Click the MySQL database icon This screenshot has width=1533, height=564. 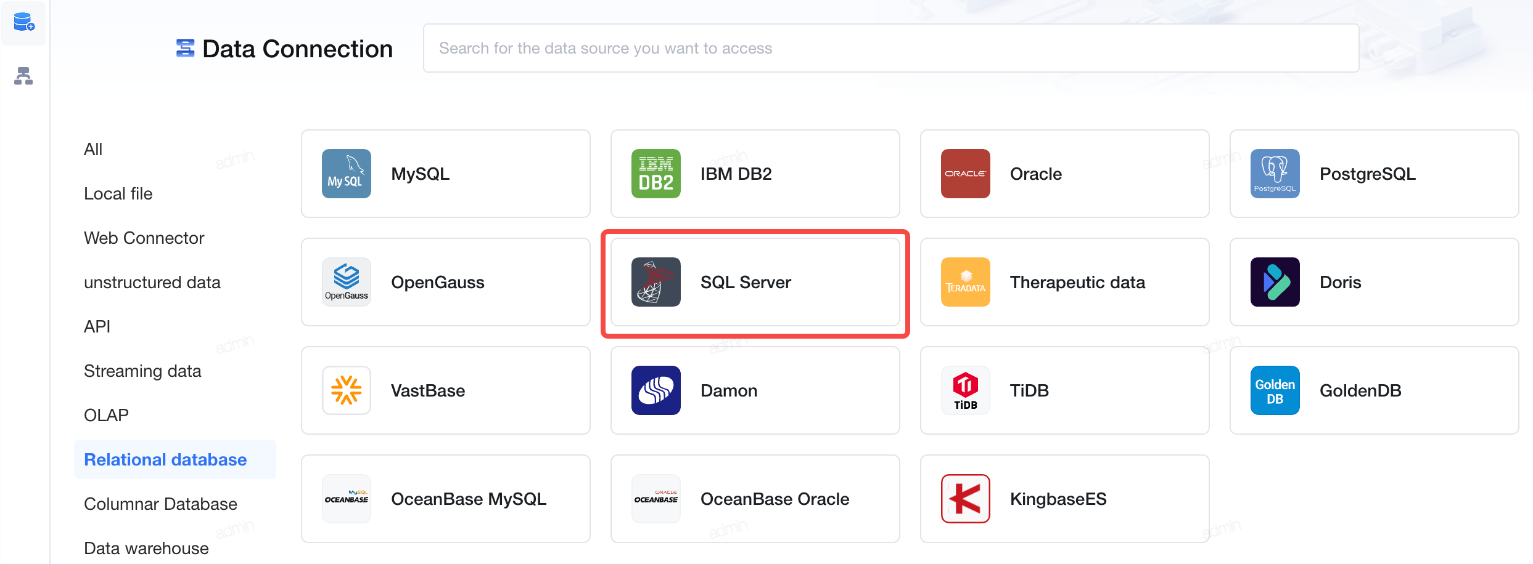[346, 174]
